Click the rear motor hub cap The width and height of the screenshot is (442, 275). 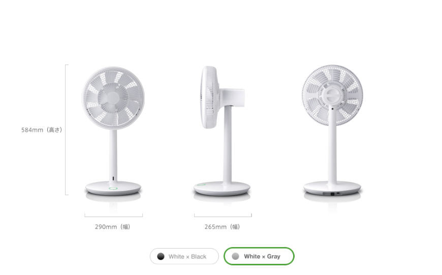click(332, 96)
